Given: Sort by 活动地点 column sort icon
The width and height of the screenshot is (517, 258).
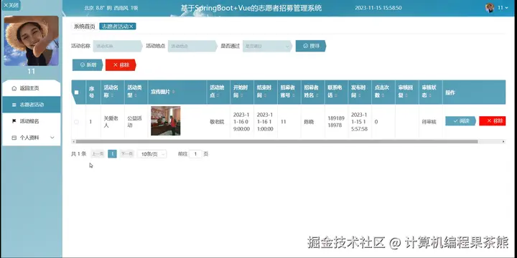Looking at the screenshot, I should coord(218,95).
